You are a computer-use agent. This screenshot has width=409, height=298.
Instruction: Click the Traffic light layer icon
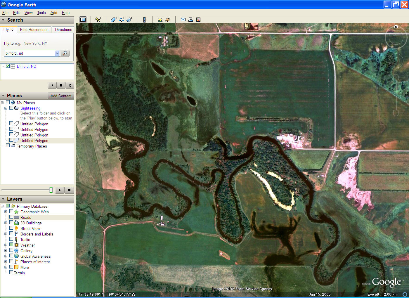[16, 239]
